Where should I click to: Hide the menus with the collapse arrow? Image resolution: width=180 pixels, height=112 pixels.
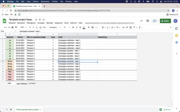coord(171,27)
